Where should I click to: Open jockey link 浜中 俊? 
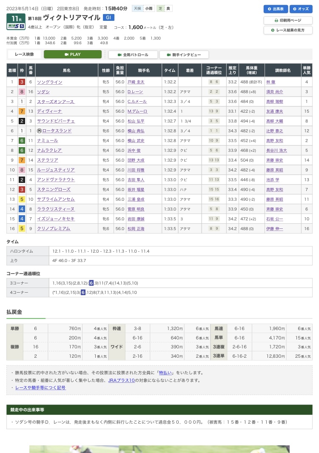[134, 151]
